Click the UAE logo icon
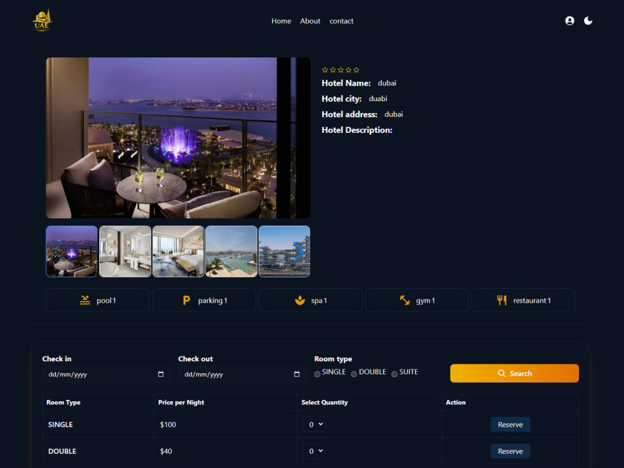This screenshot has width=624, height=468. pos(42,21)
